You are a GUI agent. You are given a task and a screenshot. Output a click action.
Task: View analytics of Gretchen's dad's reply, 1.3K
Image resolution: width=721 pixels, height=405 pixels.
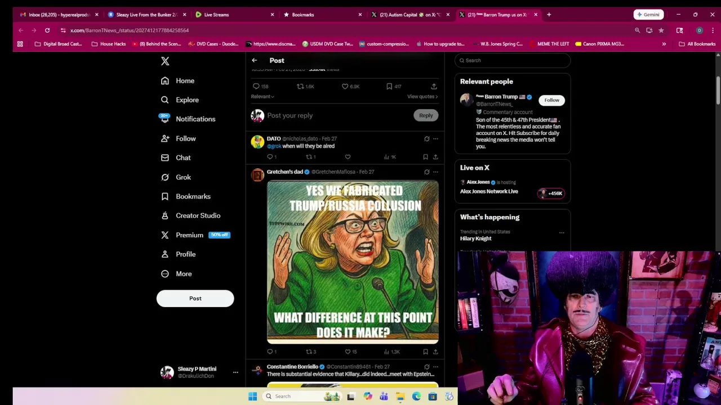[x=391, y=352]
